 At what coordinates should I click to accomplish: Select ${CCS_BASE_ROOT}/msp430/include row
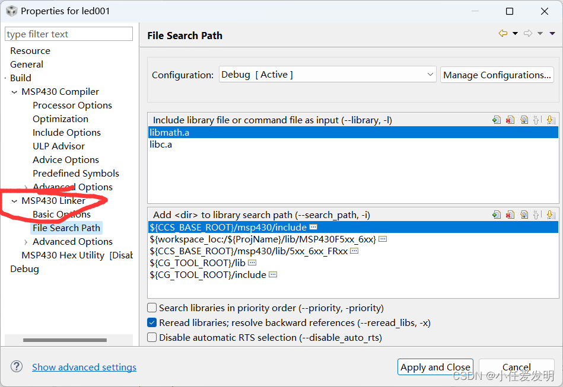(353, 227)
